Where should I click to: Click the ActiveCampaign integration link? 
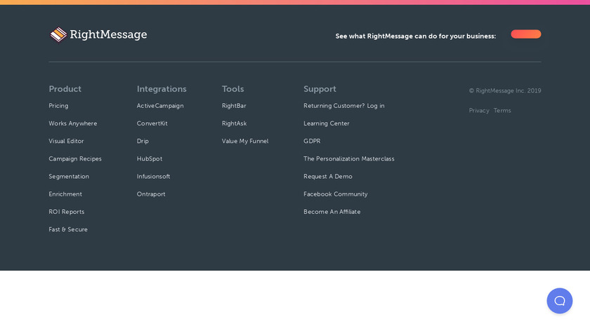point(160,106)
